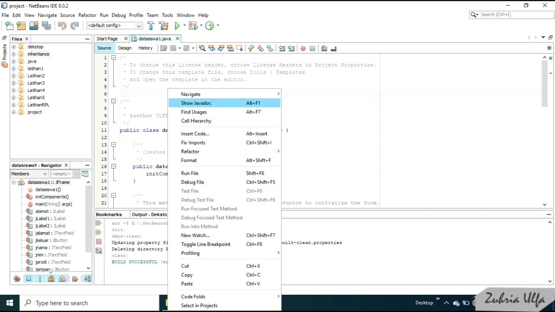Click the New Project toolbar icon
This screenshot has height=312, width=555.
tap(21, 26)
